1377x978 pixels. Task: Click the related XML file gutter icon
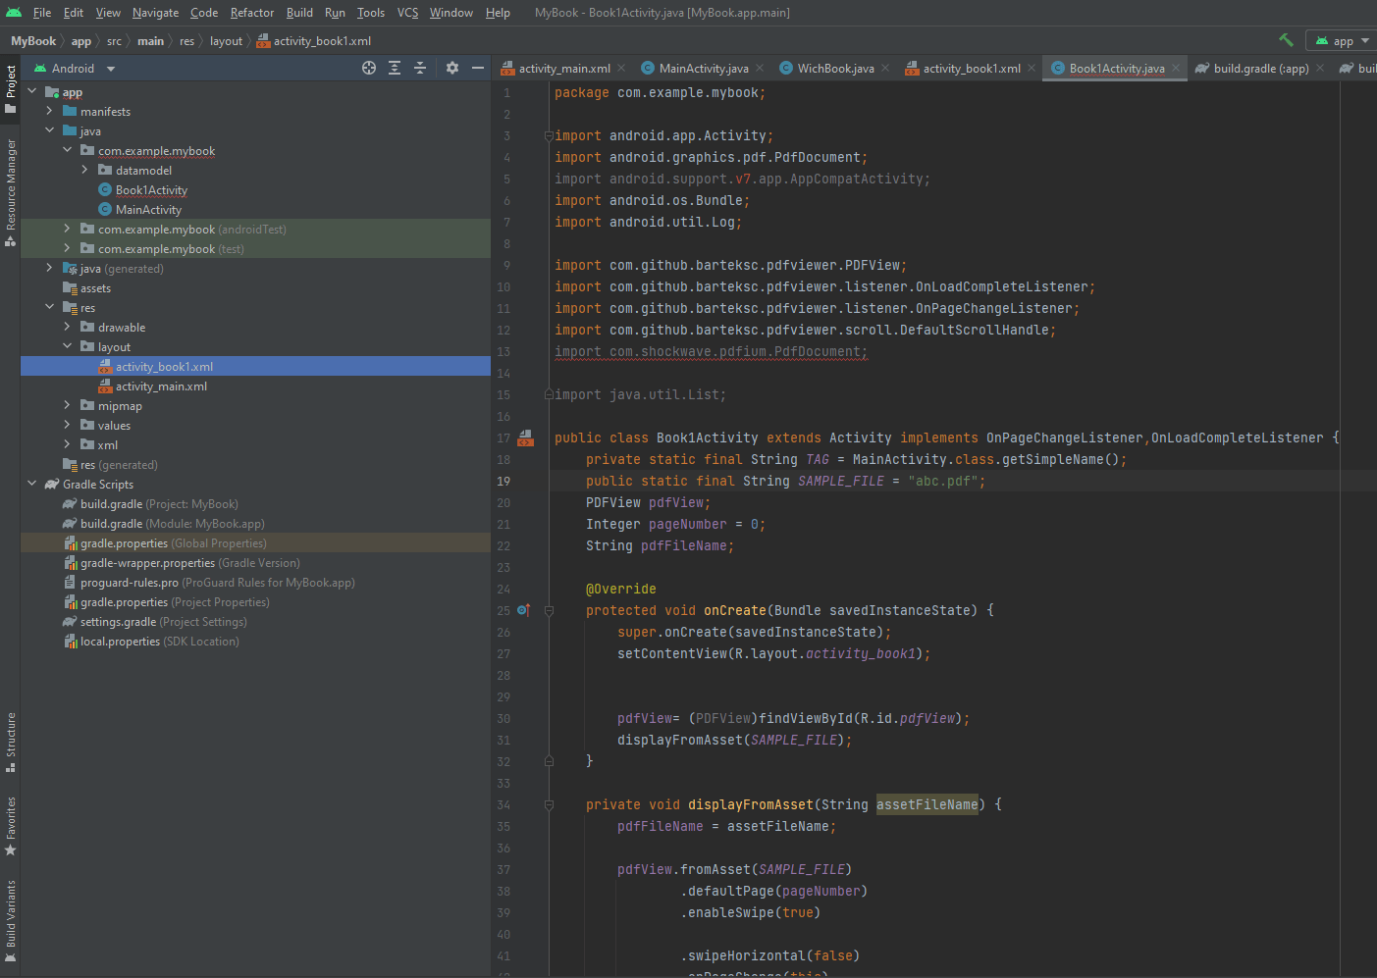(526, 438)
